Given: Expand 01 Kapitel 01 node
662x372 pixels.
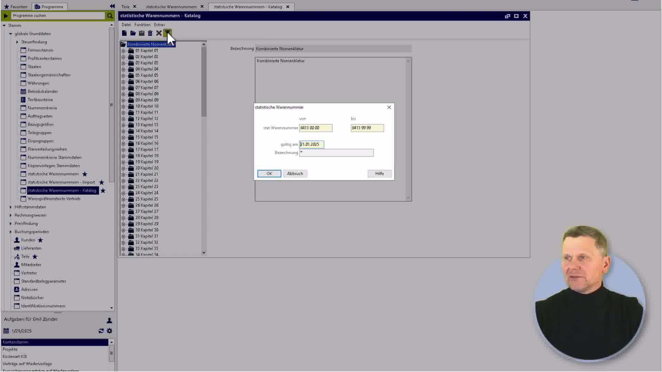Looking at the screenshot, I should pyautogui.click(x=123, y=51).
